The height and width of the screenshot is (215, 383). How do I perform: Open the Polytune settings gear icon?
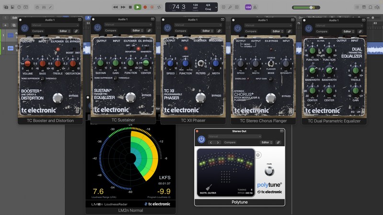258,155
